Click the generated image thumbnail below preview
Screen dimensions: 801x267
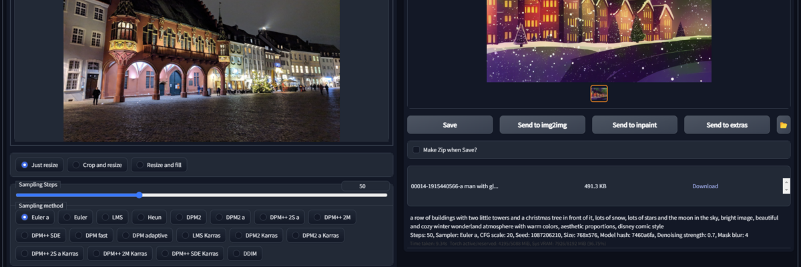pyautogui.click(x=599, y=93)
